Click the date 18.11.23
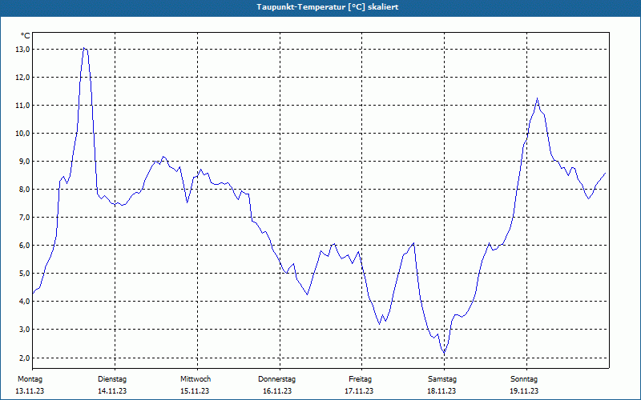 click(x=441, y=391)
